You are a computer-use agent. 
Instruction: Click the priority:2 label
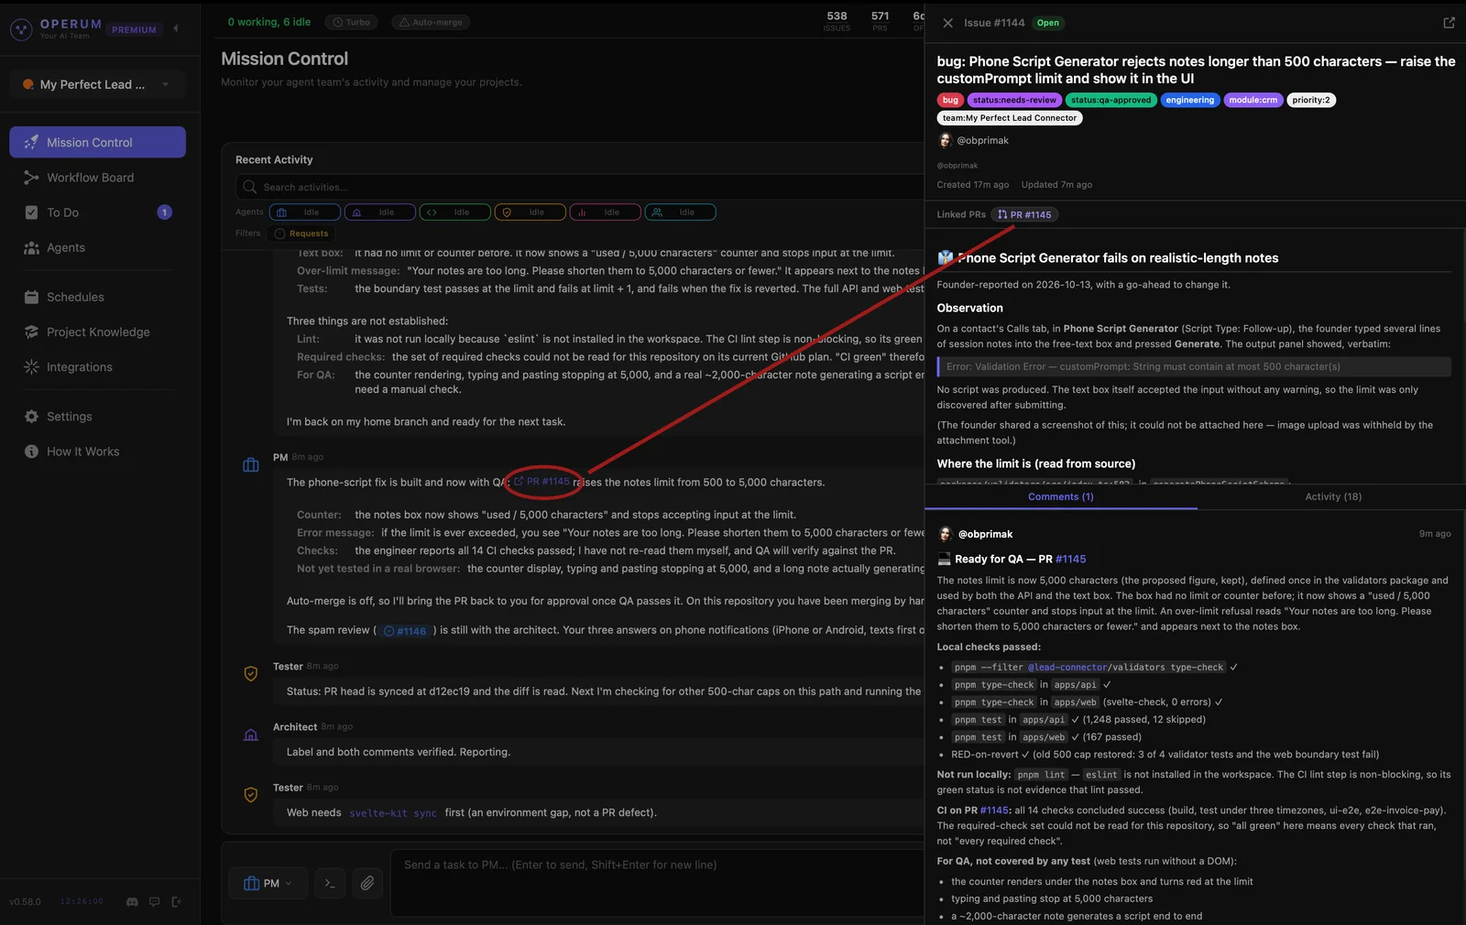[1311, 100]
